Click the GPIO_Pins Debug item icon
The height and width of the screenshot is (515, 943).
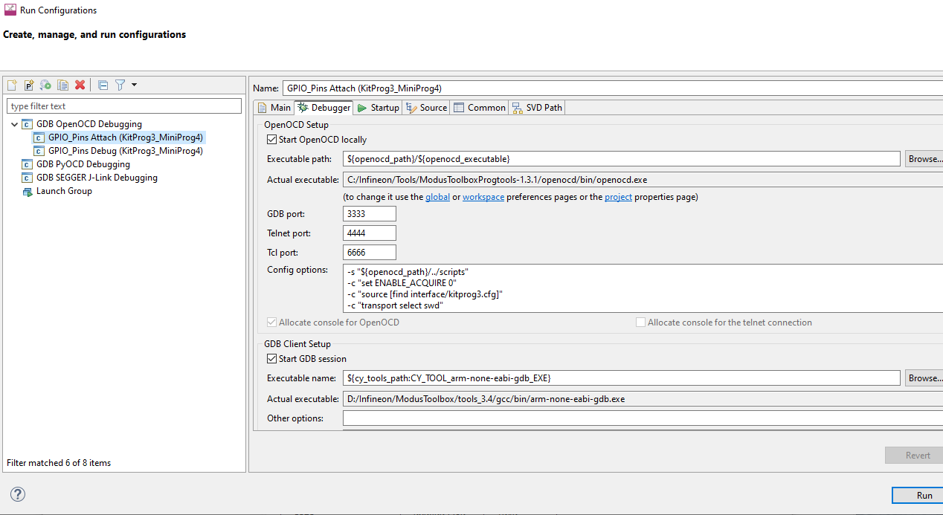pos(39,151)
